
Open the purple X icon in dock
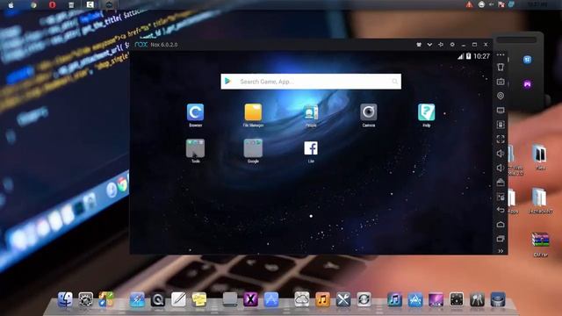tap(250, 299)
